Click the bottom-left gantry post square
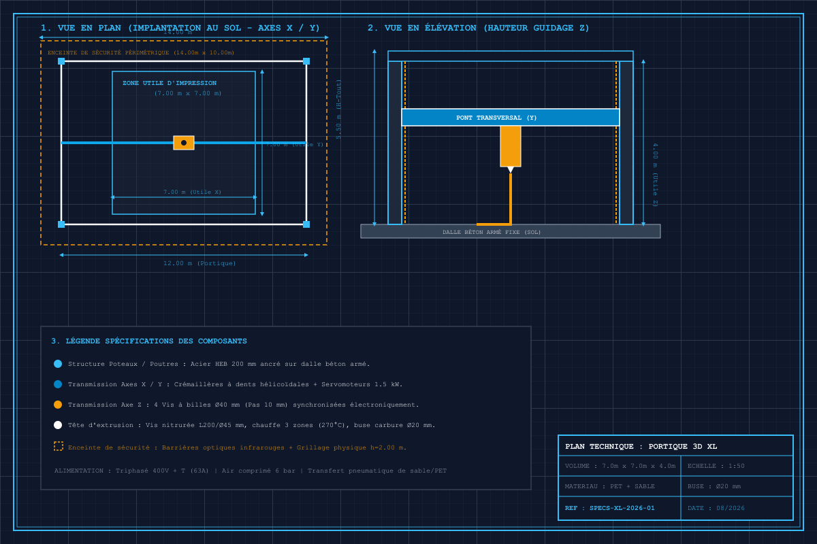Image resolution: width=817 pixels, height=544 pixels. coord(61,224)
